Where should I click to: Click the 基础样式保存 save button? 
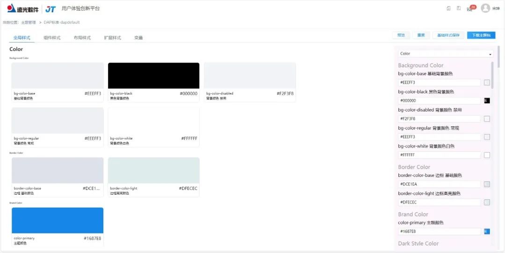(448, 35)
